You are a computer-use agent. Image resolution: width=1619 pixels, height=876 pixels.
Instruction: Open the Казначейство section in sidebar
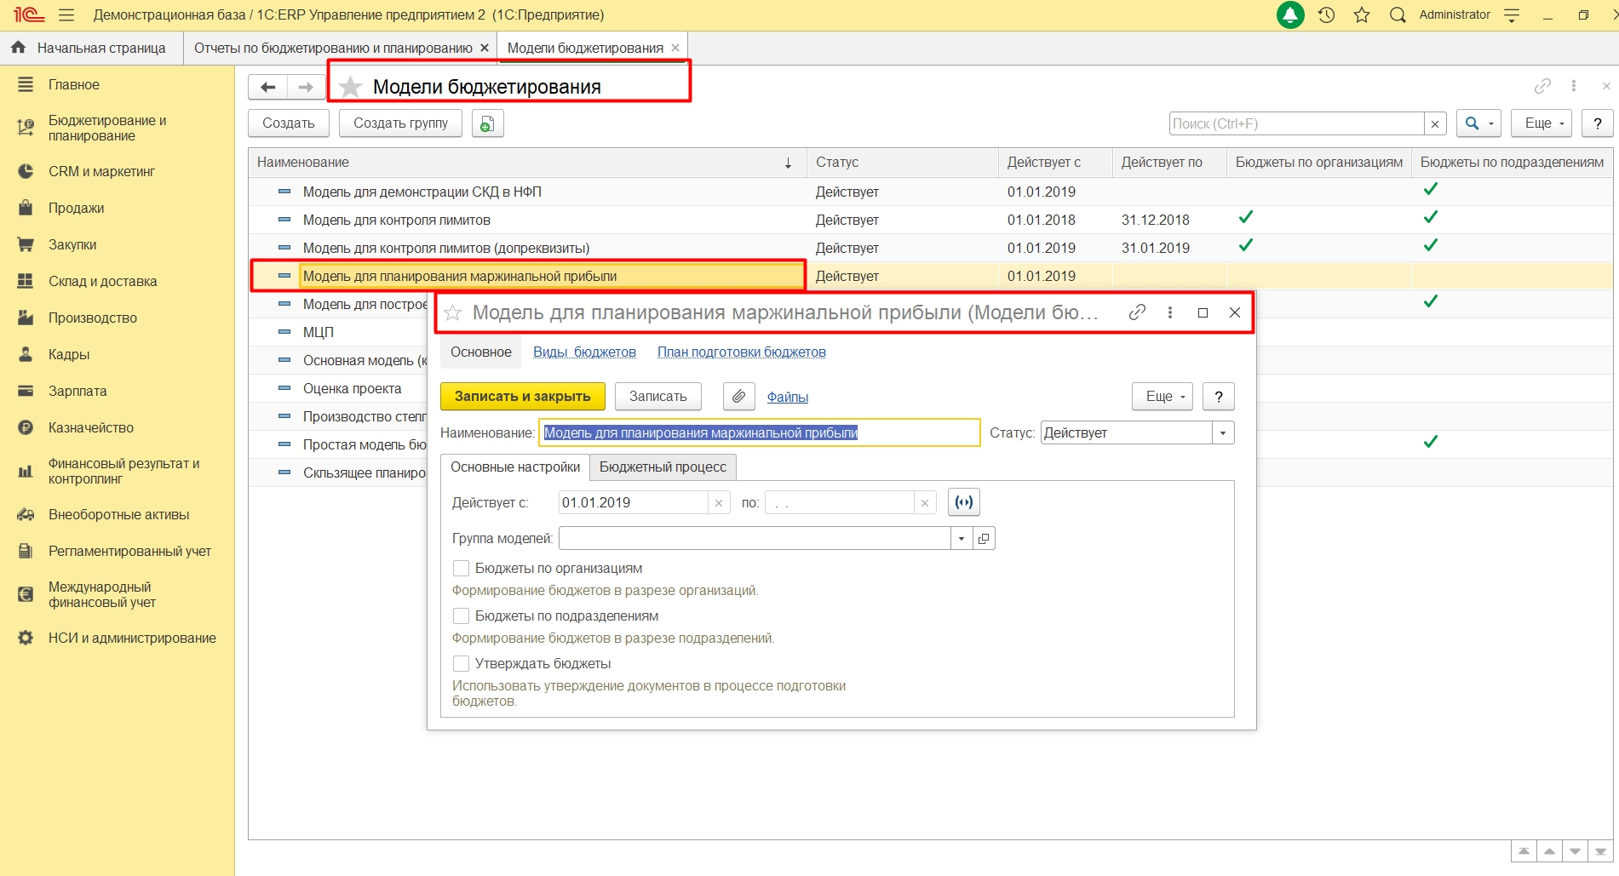(x=90, y=427)
